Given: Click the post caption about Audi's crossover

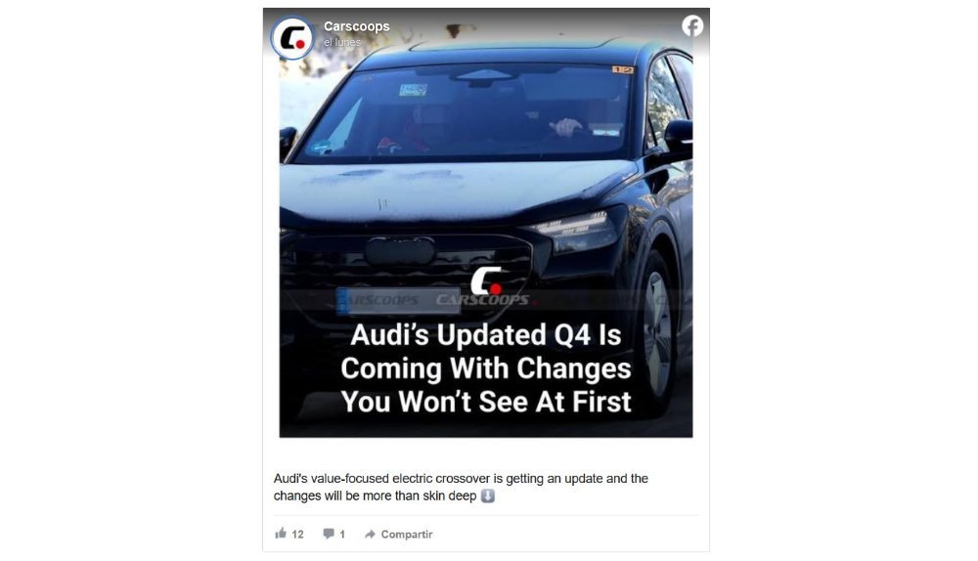Looking at the screenshot, I should [461, 488].
